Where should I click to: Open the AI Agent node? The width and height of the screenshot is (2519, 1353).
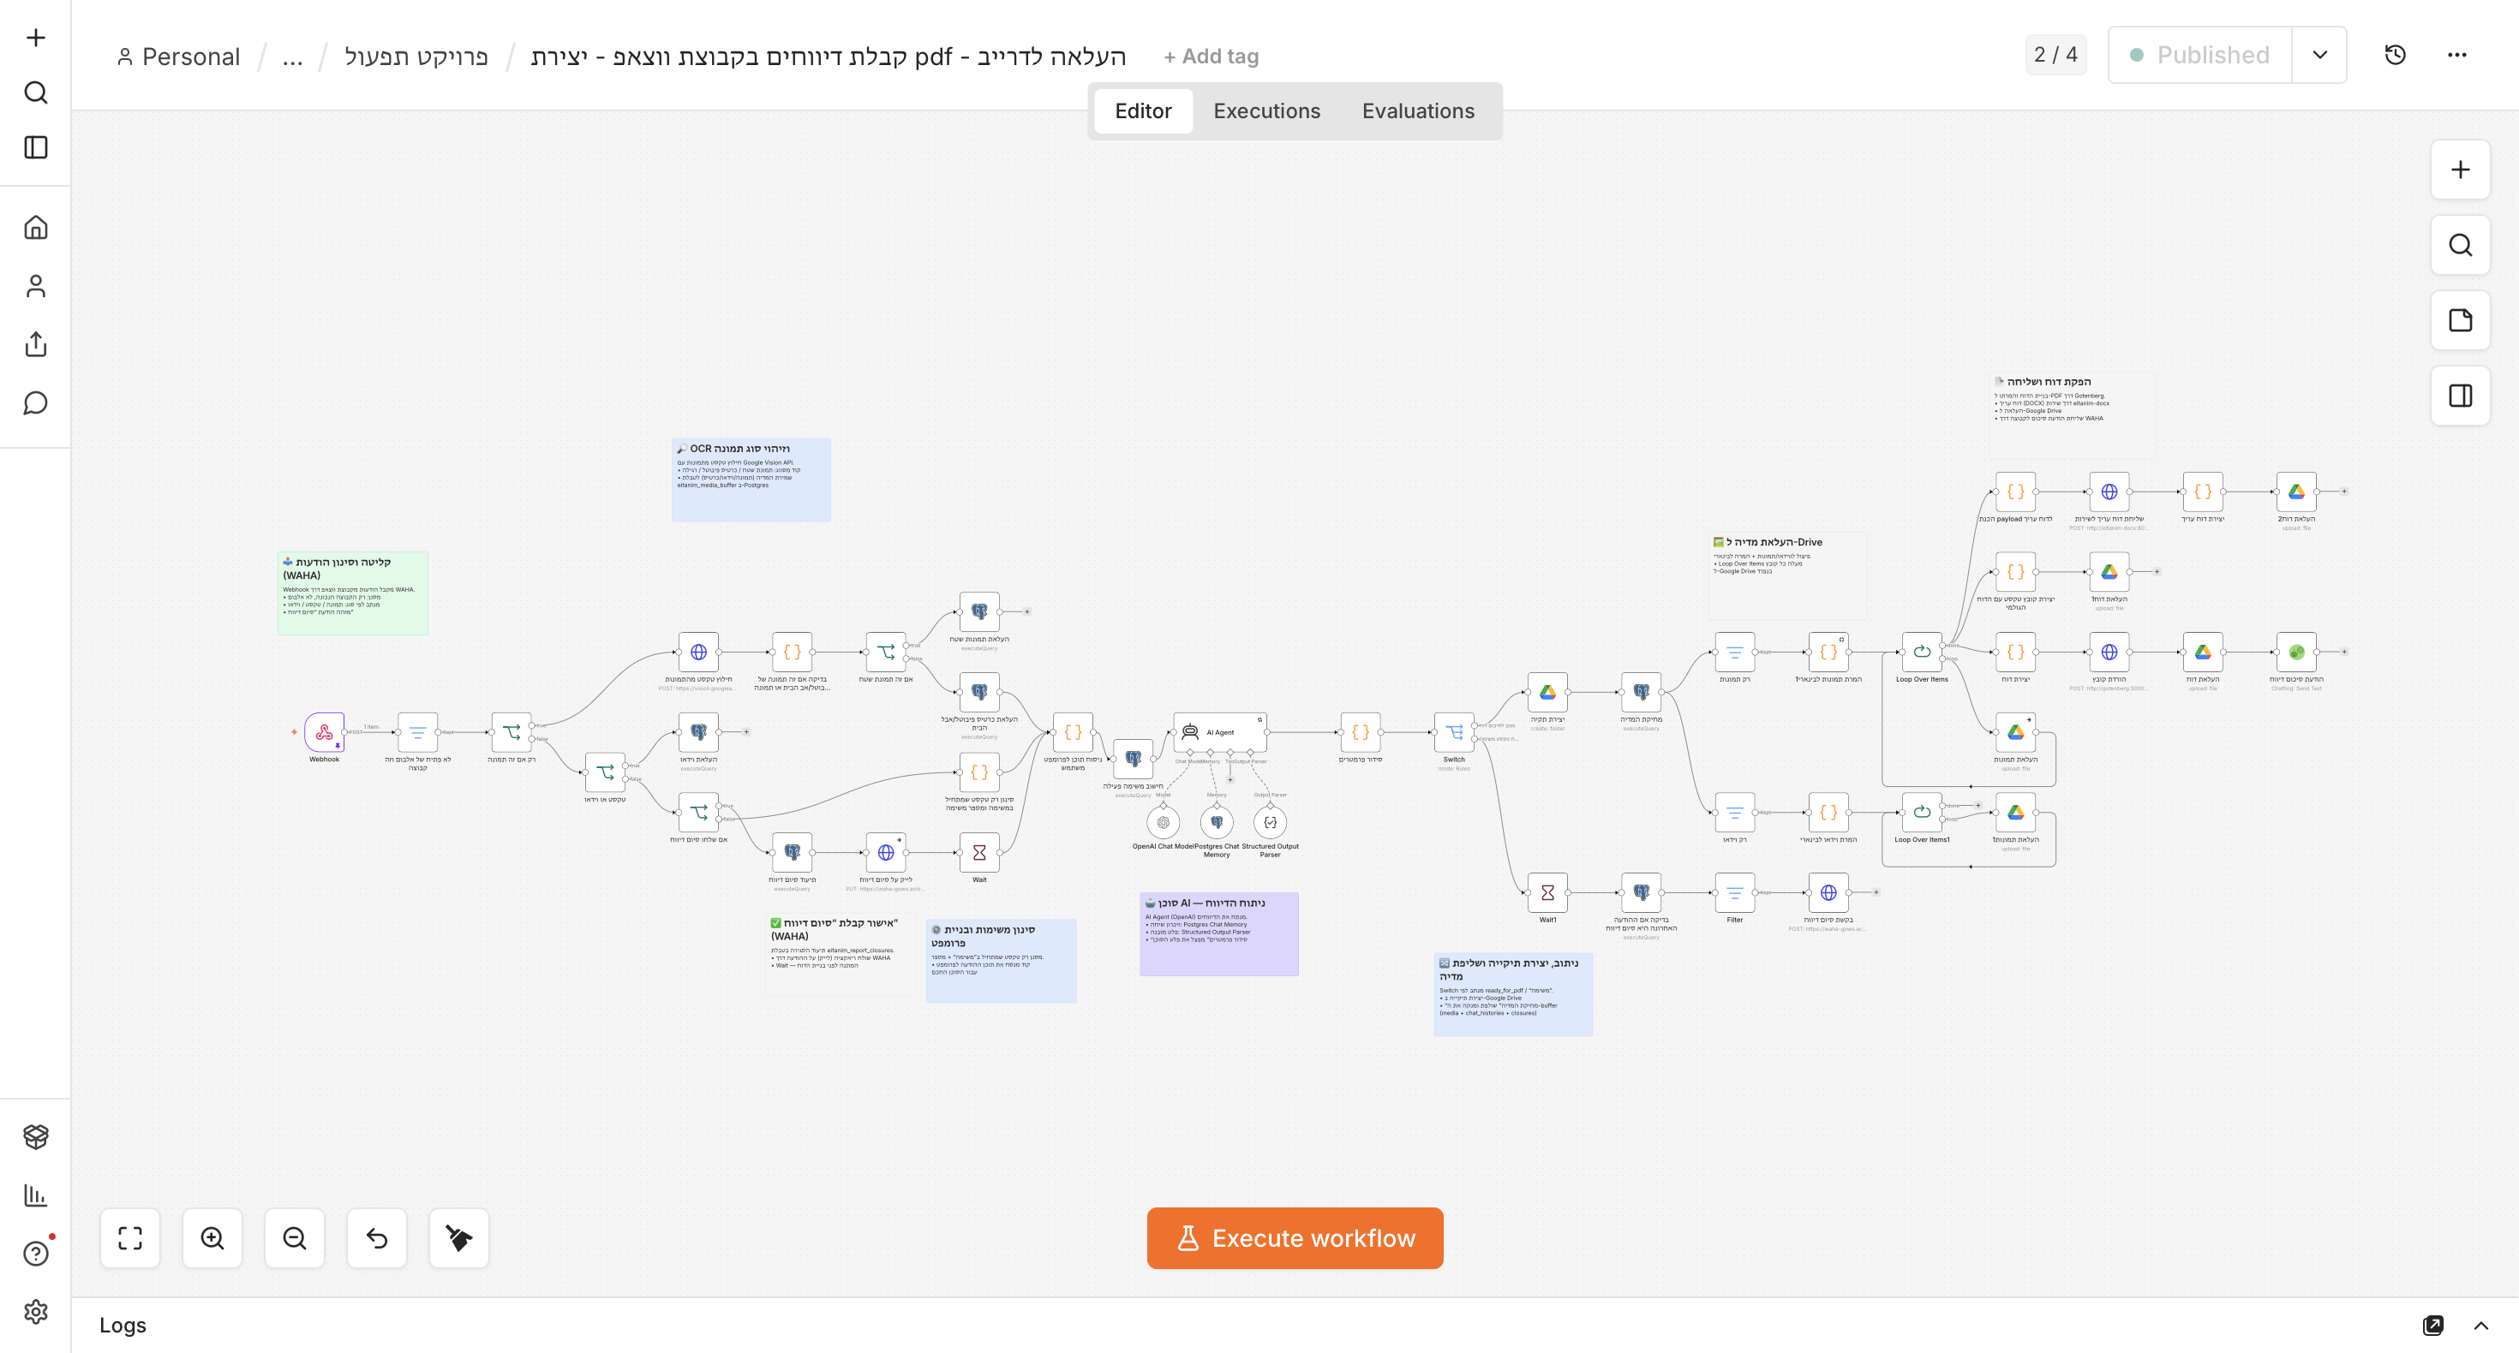point(1219,731)
